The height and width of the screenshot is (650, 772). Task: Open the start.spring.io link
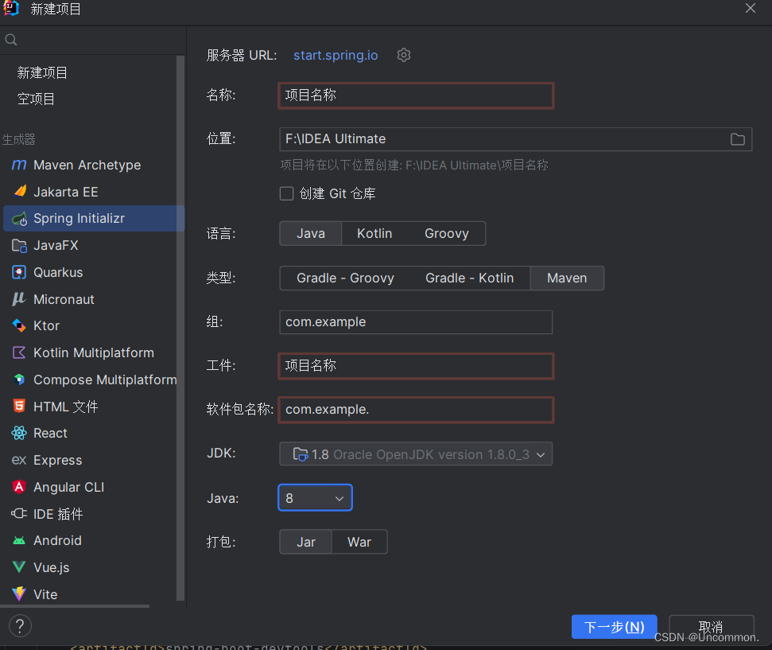336,55
